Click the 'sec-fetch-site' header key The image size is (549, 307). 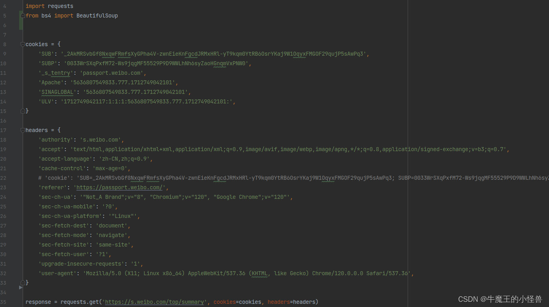coord(64,245)
